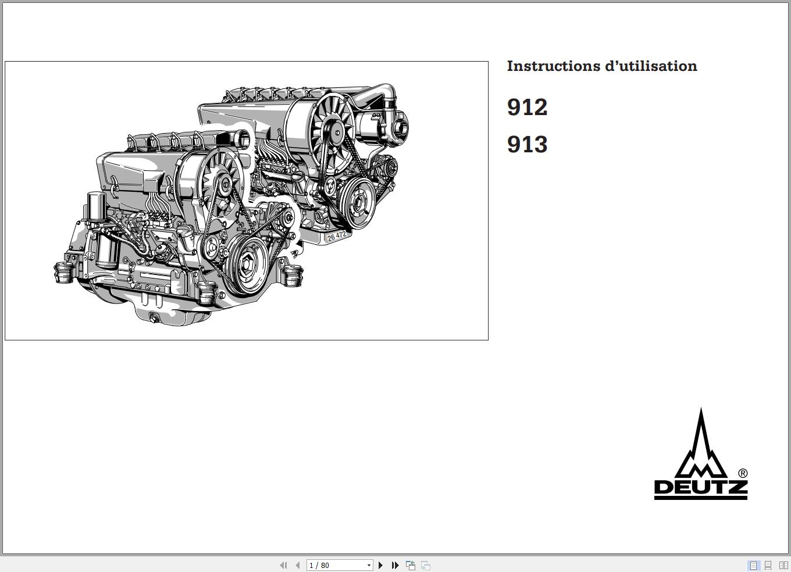This screenshot has width=791, height=572.
Task: Click the grayed next view icon
Action: 426,565
